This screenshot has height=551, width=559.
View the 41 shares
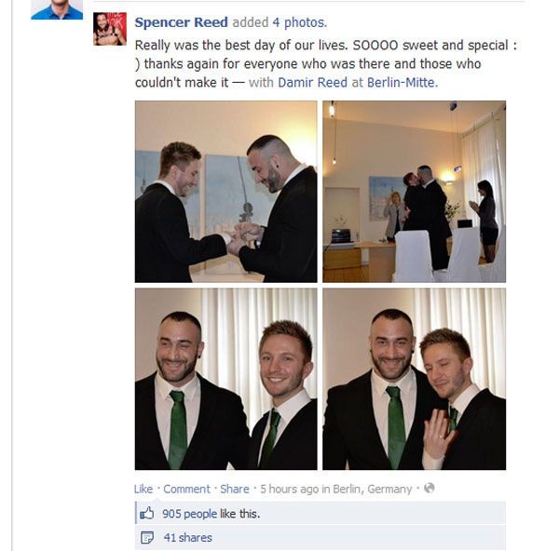(188, 537)
